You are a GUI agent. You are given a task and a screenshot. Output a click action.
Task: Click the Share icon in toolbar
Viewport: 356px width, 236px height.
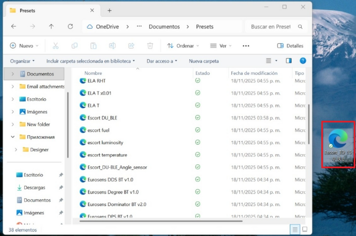click(x=131, y=46)
